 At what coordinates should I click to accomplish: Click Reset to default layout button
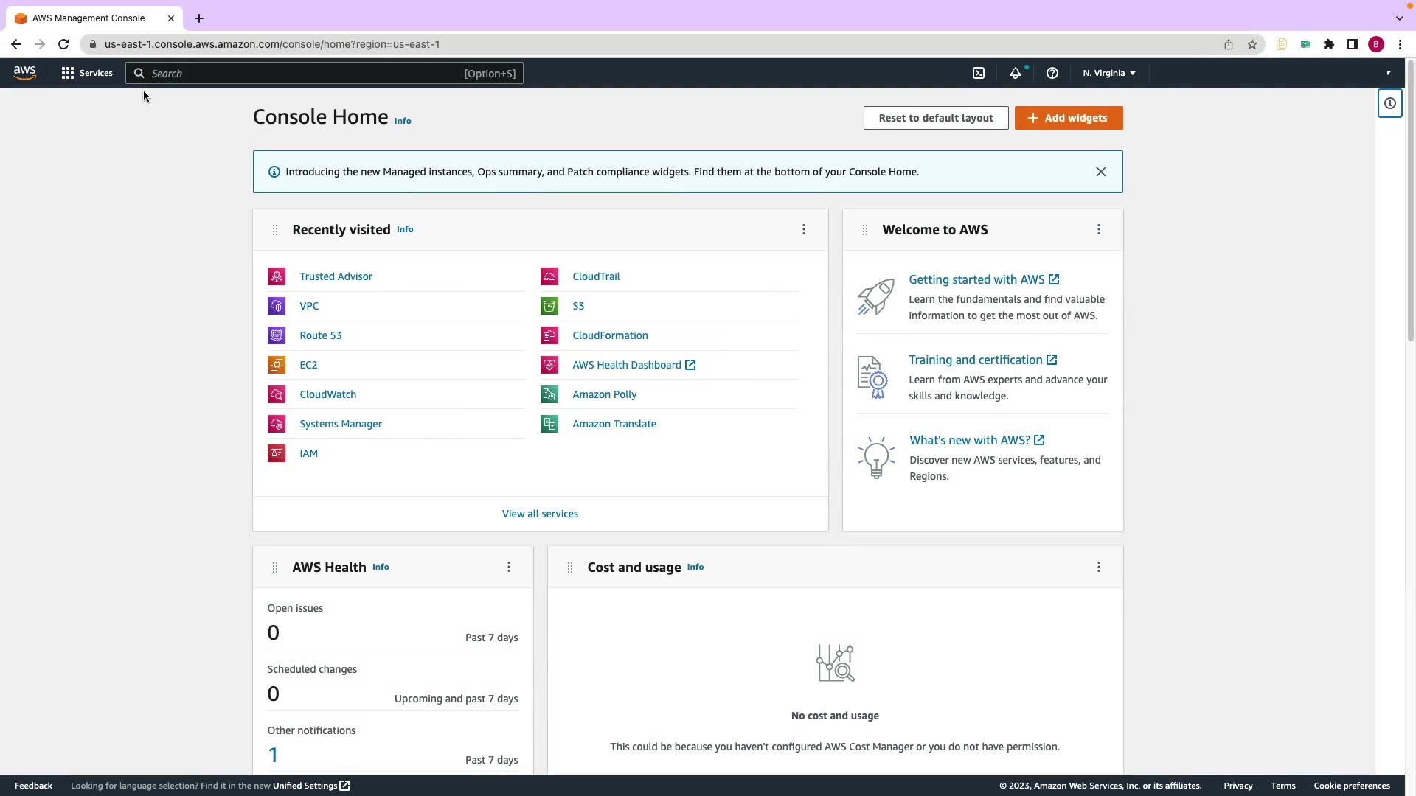tap(936, 118)
